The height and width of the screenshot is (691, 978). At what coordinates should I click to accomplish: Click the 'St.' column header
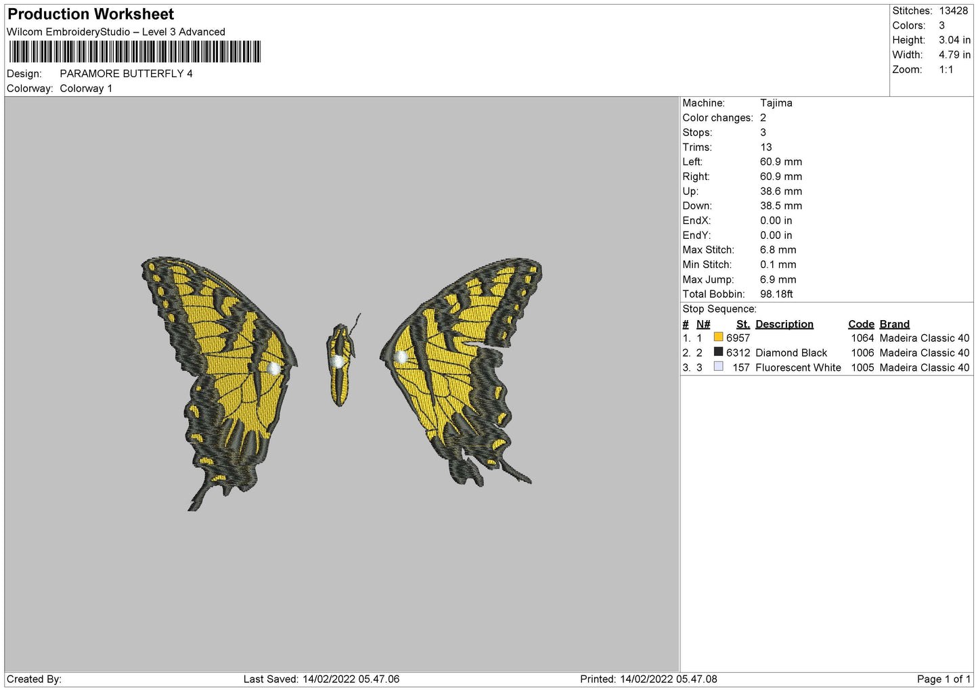tap(743, 324)
